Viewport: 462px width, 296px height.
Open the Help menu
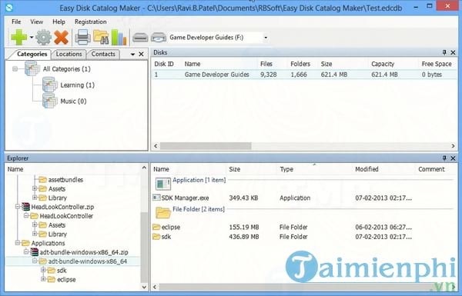[59, 22]
